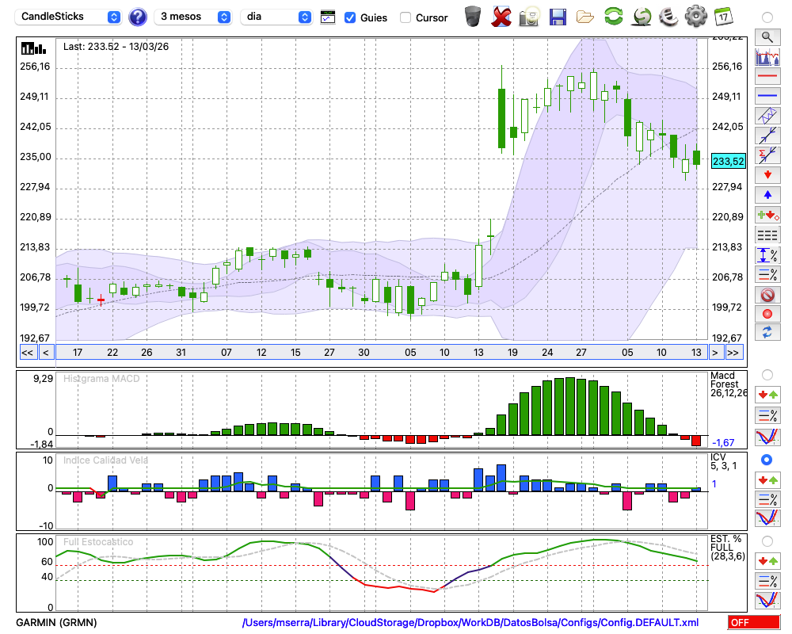The height and width of the screenshot is (634, 792).
Task: Open settings with the gear icon
Action: tap(695, 17)
